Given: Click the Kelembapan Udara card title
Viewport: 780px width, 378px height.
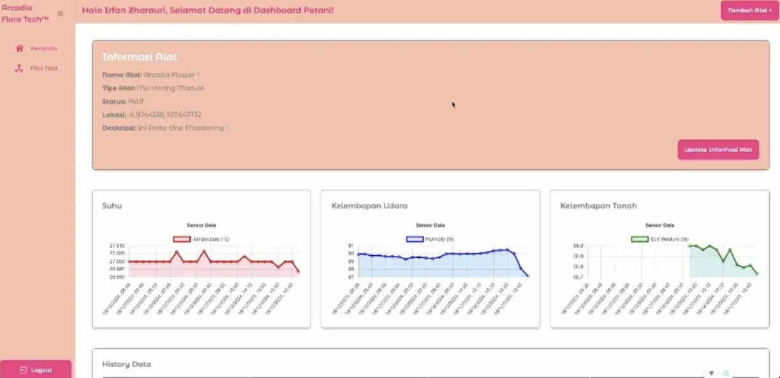Looking at the screenshot, I should 369,206.
